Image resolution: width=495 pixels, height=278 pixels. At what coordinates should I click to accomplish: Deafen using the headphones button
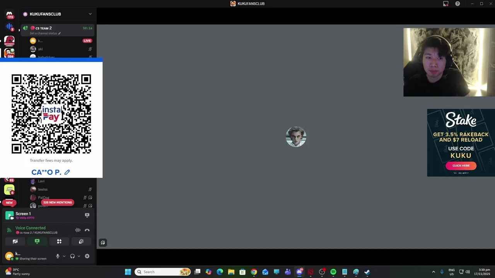(x=72, y=256)
